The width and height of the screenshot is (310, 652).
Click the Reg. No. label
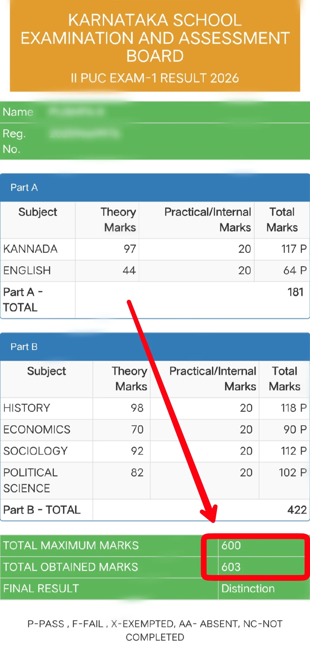(14, 141)
